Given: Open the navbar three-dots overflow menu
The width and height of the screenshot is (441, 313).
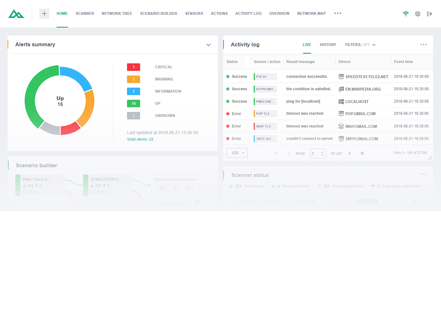Looking at the screenshot, I should [x=337, y=13].
